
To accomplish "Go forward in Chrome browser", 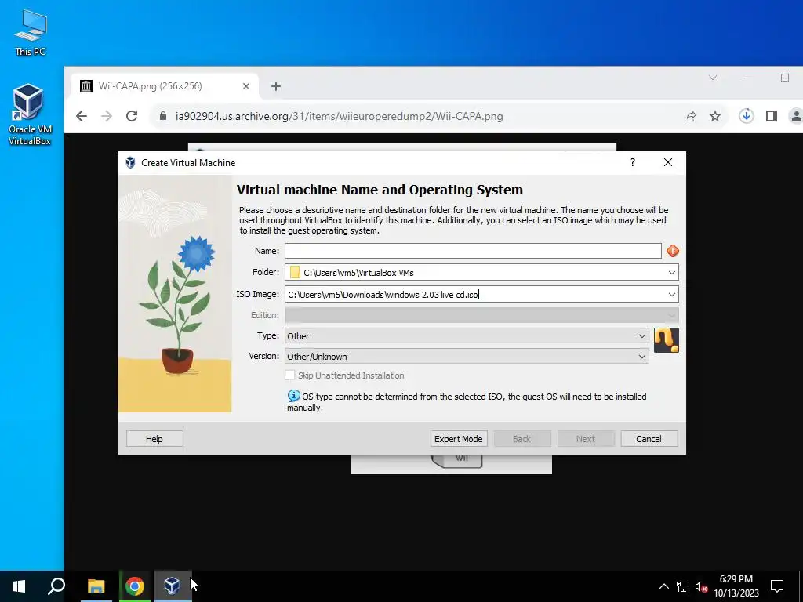I will click(107, 116).
